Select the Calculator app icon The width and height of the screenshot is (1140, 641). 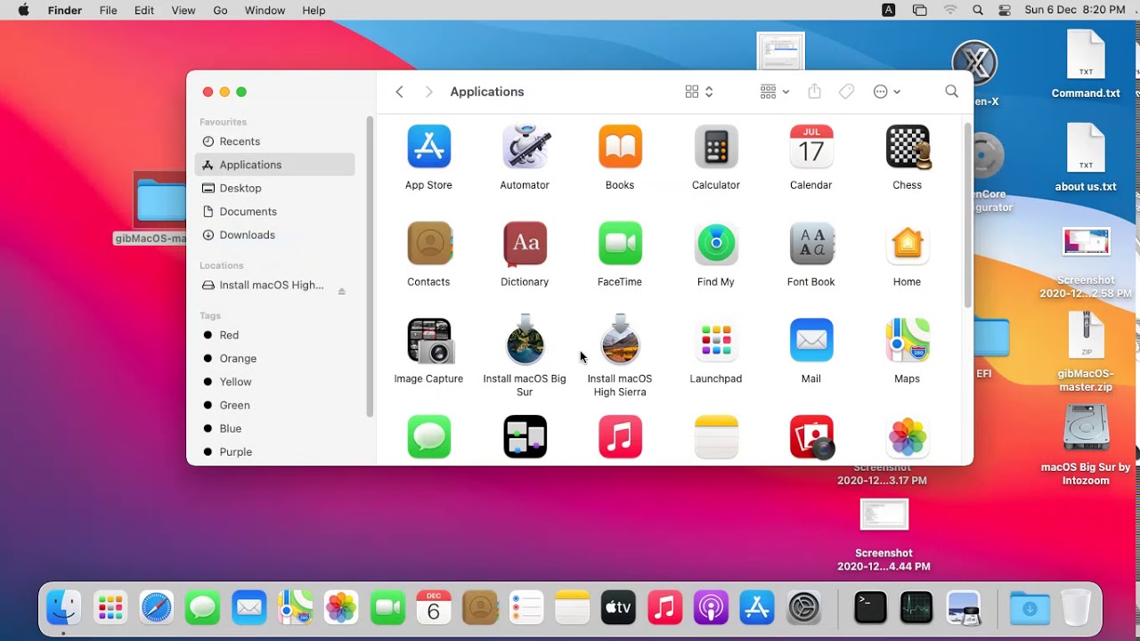click(716, 147)
